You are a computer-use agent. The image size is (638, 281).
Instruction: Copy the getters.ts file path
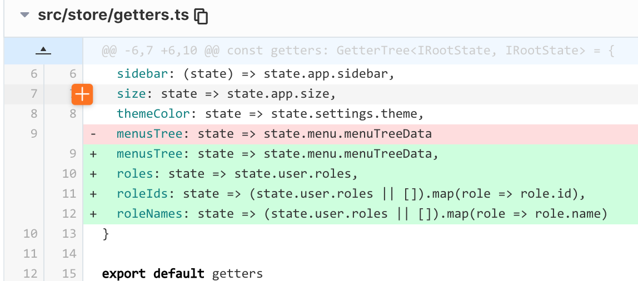[201, 16]
